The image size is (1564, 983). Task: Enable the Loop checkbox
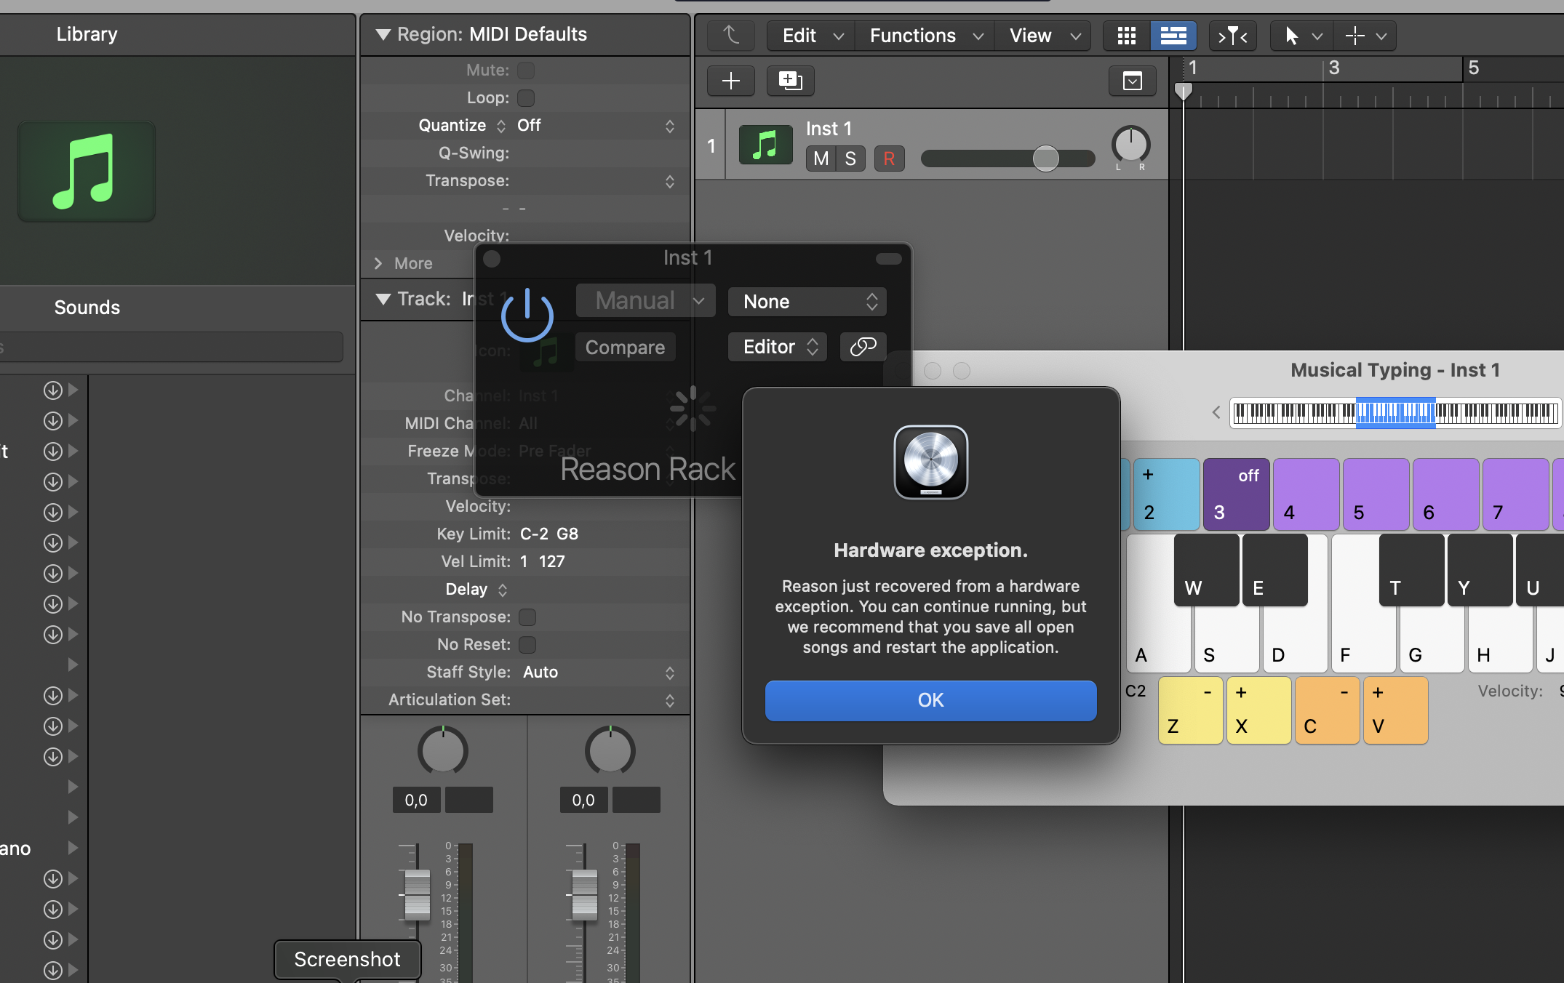526,97
